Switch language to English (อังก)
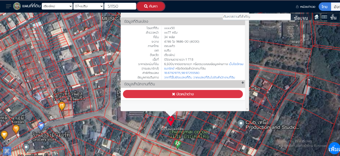This screenshot has height=156, width=340. 336,7
